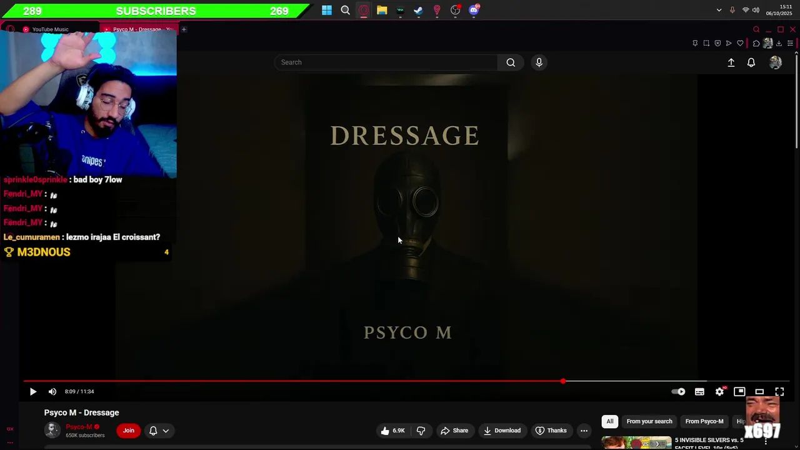
Task: Toggle theater mode
Action: click(759, 391)
